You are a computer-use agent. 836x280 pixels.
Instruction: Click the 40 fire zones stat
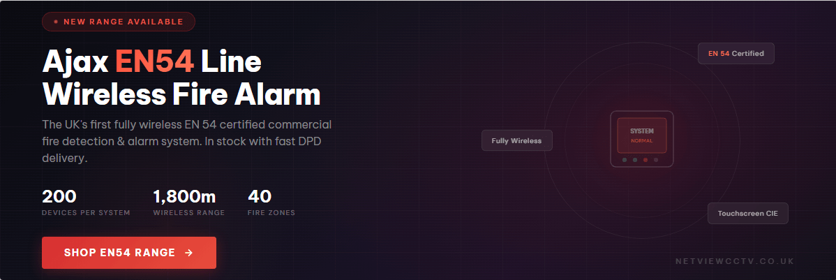click(x=271, y=202)
